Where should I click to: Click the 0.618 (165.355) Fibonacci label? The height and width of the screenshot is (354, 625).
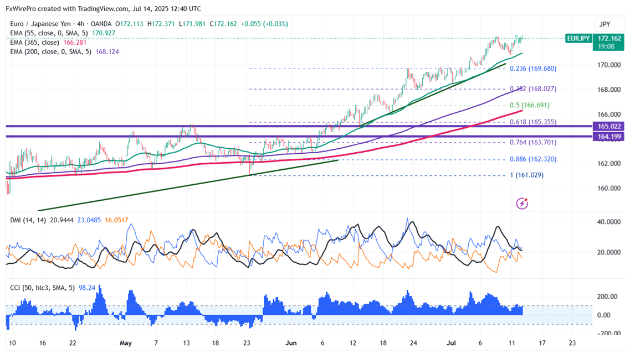click(534, 122)
